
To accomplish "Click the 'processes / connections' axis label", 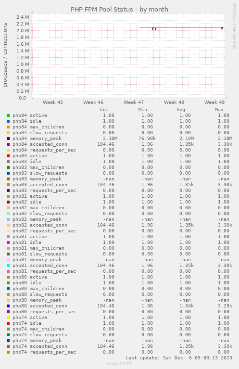I will coord(5,55).
